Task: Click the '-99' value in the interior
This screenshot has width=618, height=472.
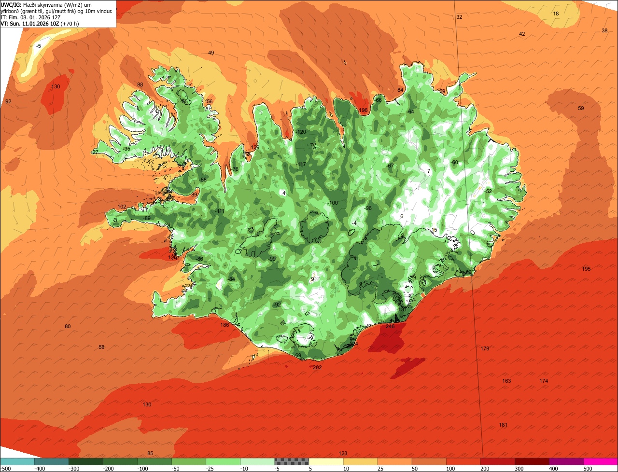Action: click(272, 259)
